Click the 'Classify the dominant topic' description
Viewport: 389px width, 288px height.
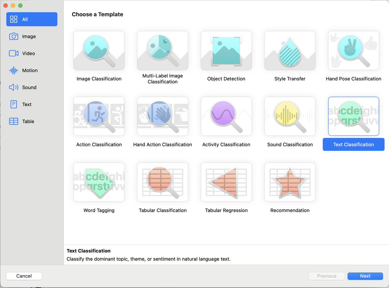pos(148,259)
